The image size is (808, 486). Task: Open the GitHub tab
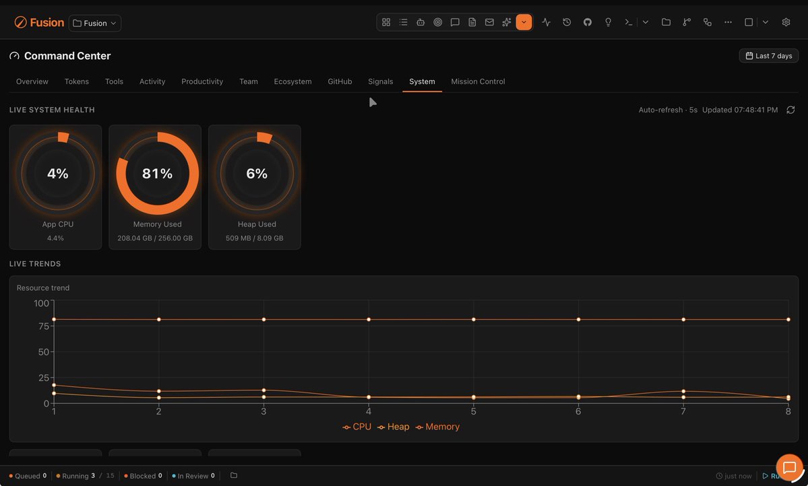tap(340, 81)
